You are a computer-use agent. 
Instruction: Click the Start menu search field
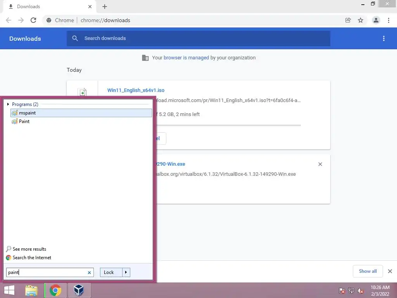click(50, 272)
